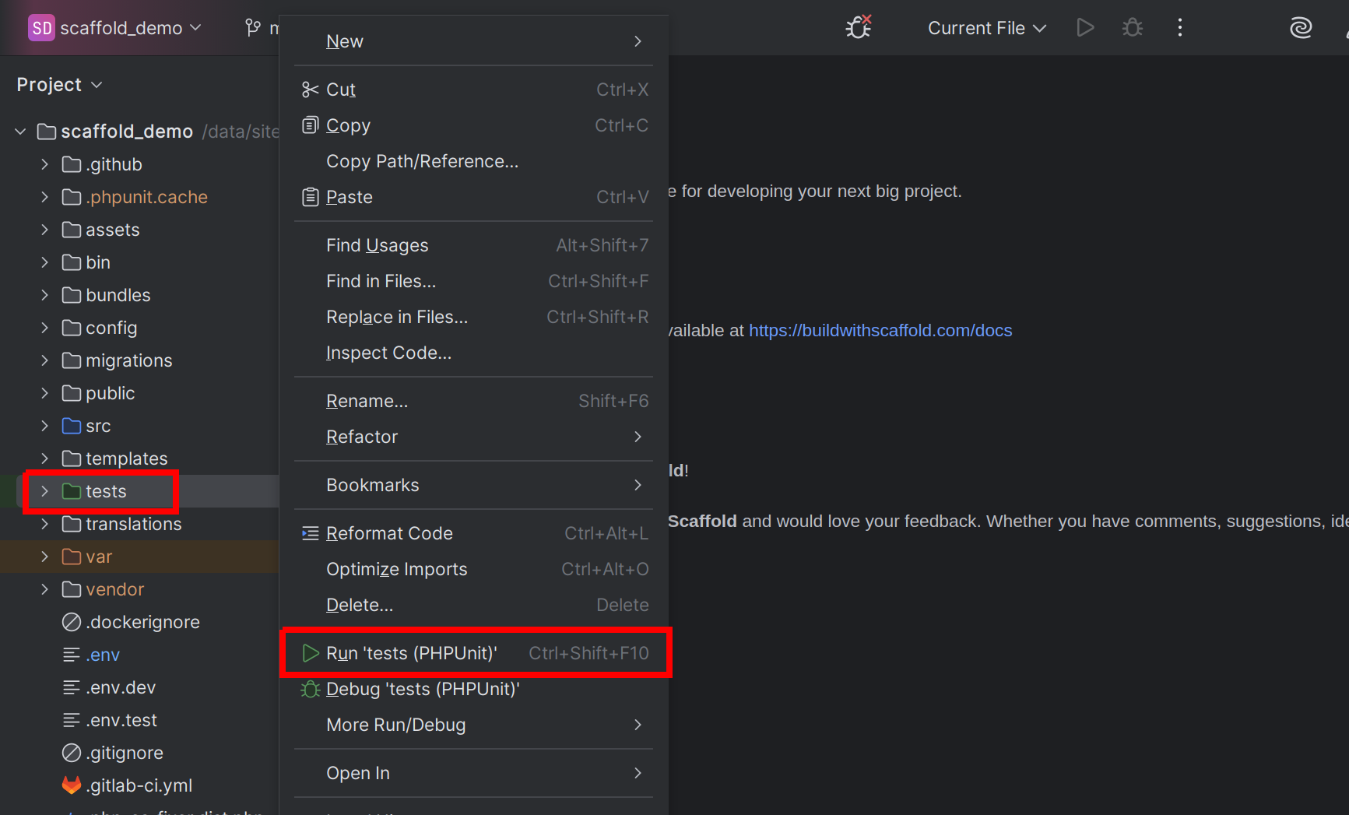The image size is (1349, 815).
Task: Select the .env.test file
Action: pos(121,720)
